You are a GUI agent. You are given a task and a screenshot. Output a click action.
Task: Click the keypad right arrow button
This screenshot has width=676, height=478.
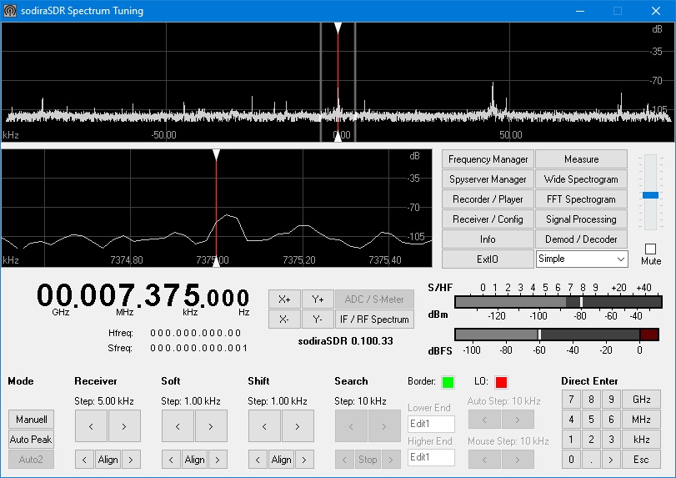click(611, 460)
